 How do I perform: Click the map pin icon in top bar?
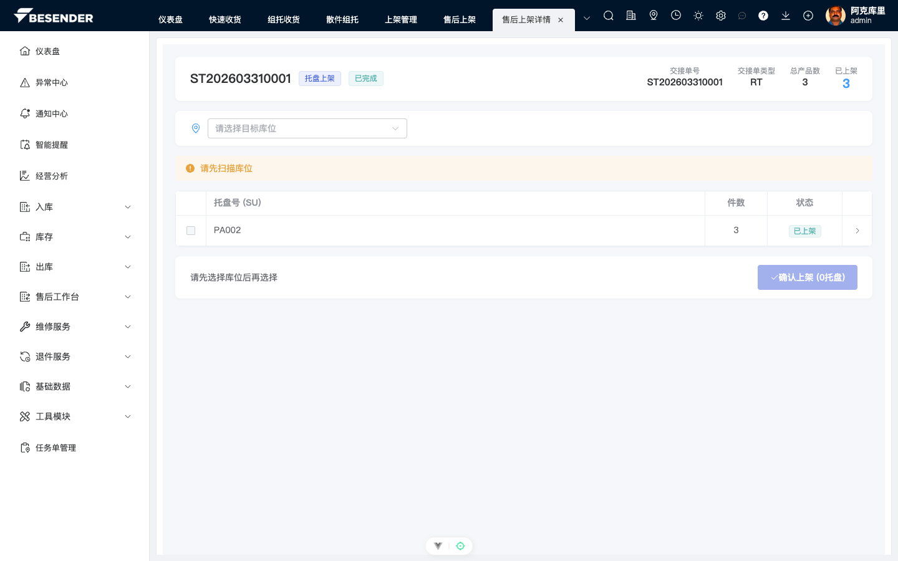654,16
